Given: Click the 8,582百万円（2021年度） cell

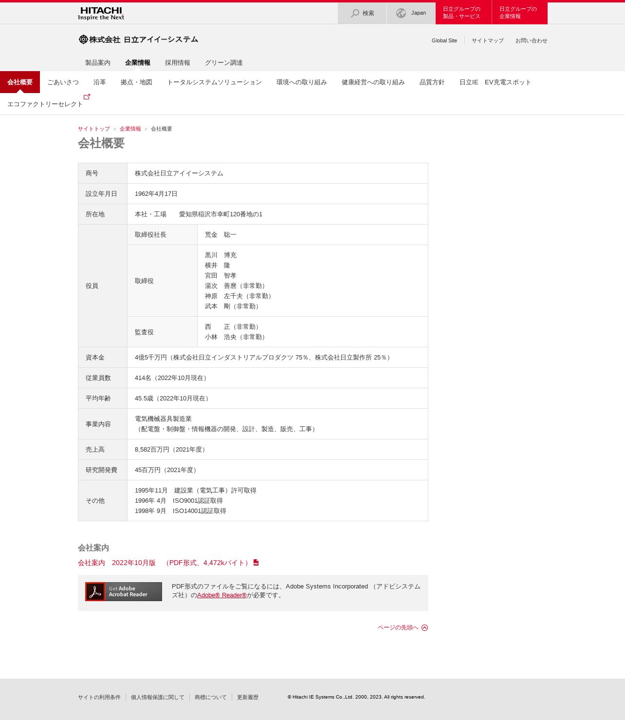Looking at the screenshot, I should tap(277, 450).
